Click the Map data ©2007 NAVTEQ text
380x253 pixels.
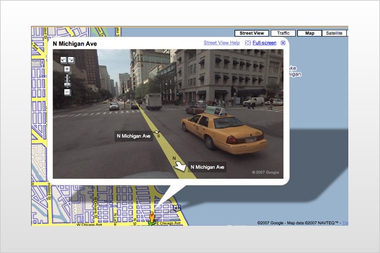[312, 223]
